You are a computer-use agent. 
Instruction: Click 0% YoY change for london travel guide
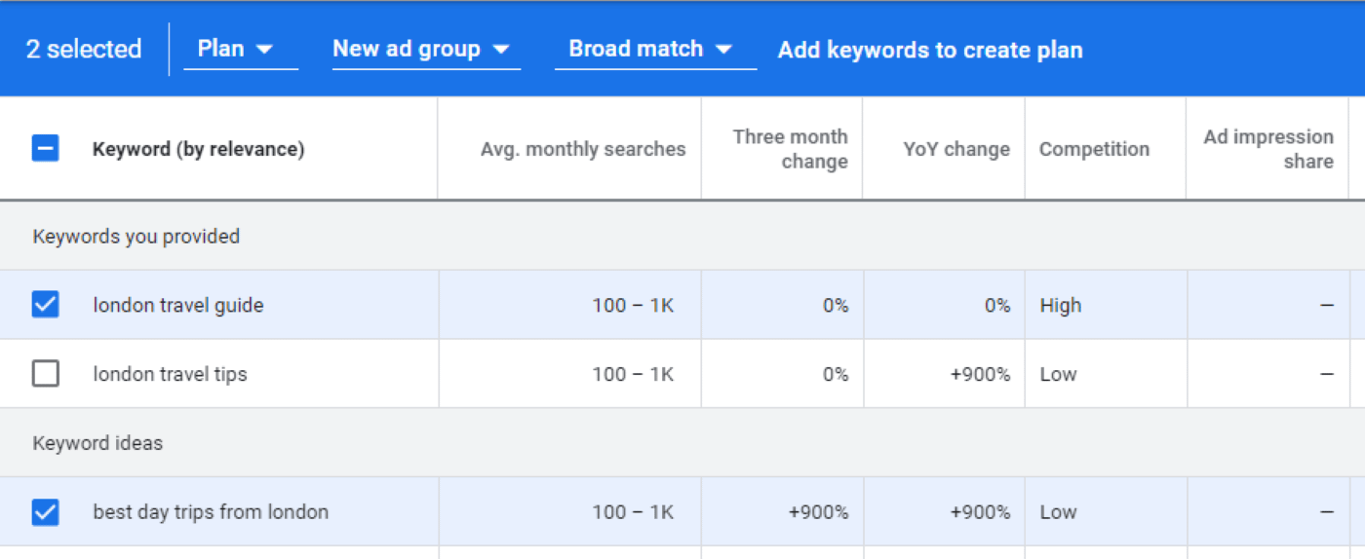pyautogui.click(x=997, y=305)
